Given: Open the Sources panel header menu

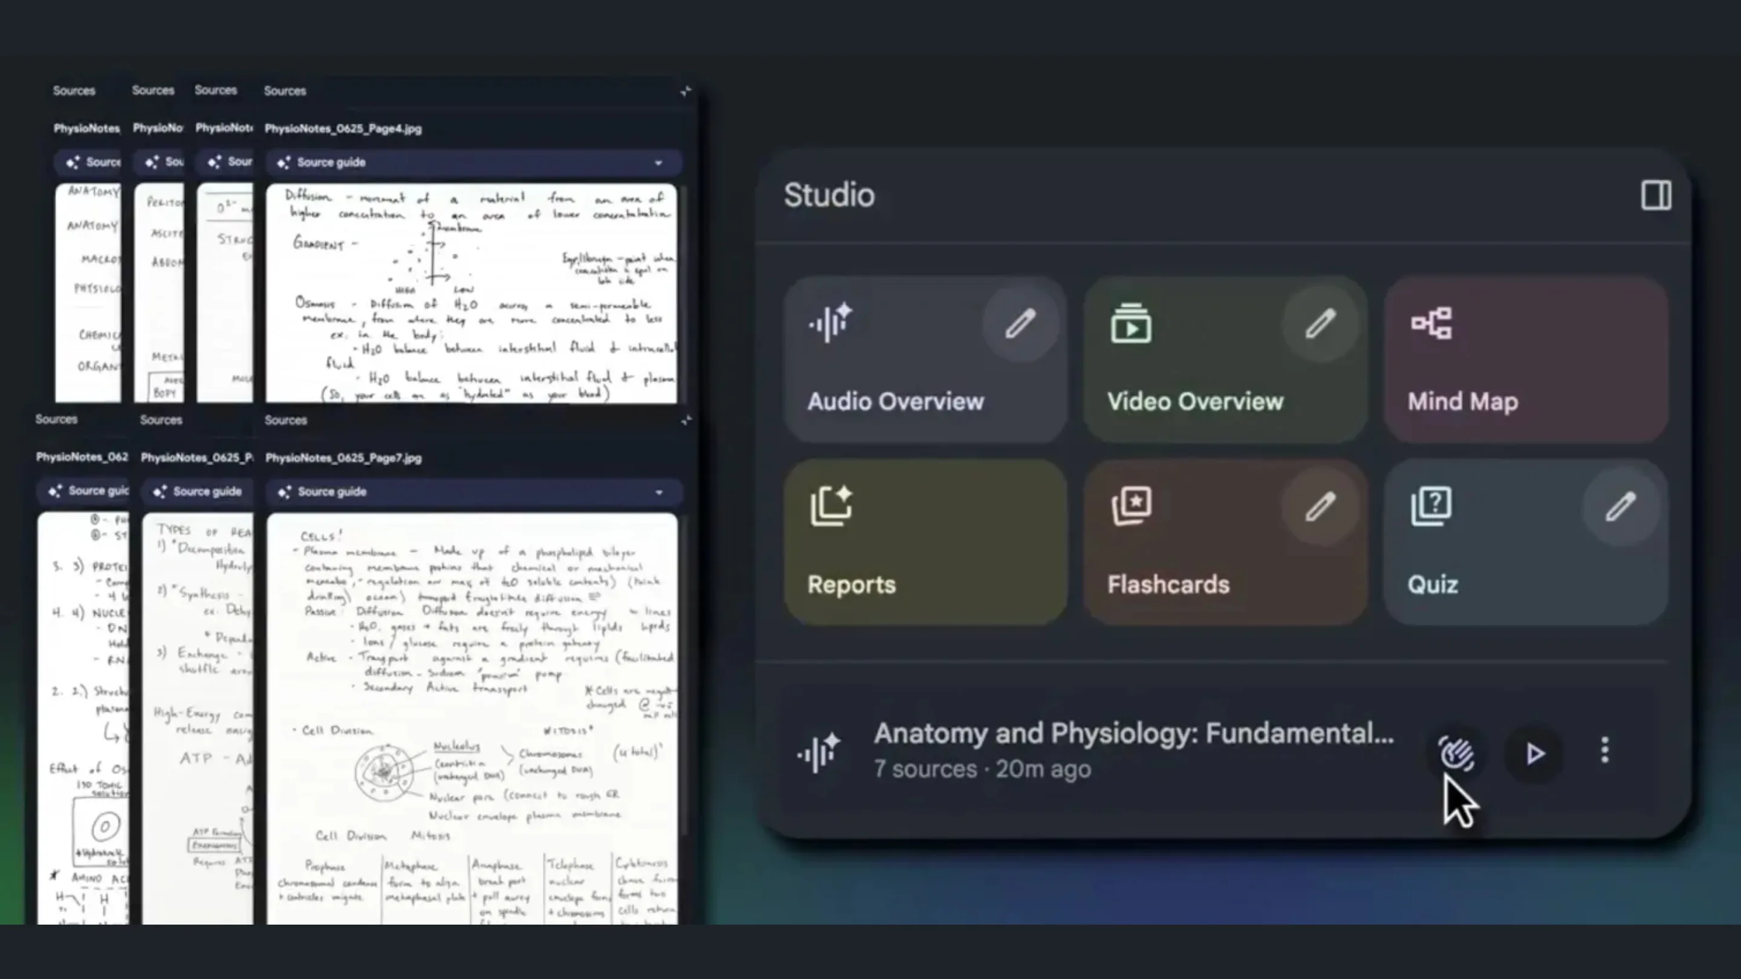Looking at the screenshot, I should click(x=685, y=89).
